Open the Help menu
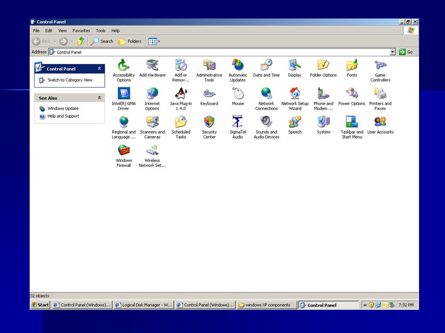This screenshot has width=445, height=333. point(115,31)
